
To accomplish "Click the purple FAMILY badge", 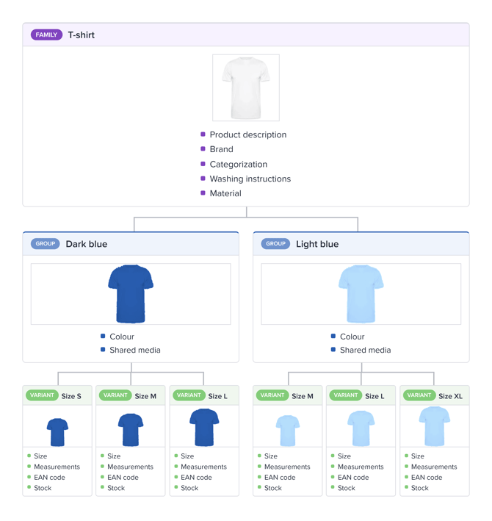I will point(46,35).
